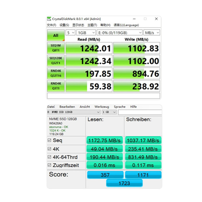
Task: Click the CrystalDiskMark app icon in title bar
Action: (49, 19)
